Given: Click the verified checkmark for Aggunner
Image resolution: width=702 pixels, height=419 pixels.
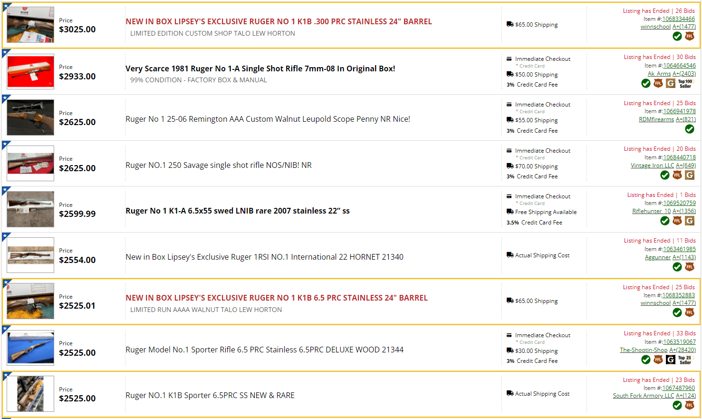Looking at the screenshot, I should tap(677, 267).
